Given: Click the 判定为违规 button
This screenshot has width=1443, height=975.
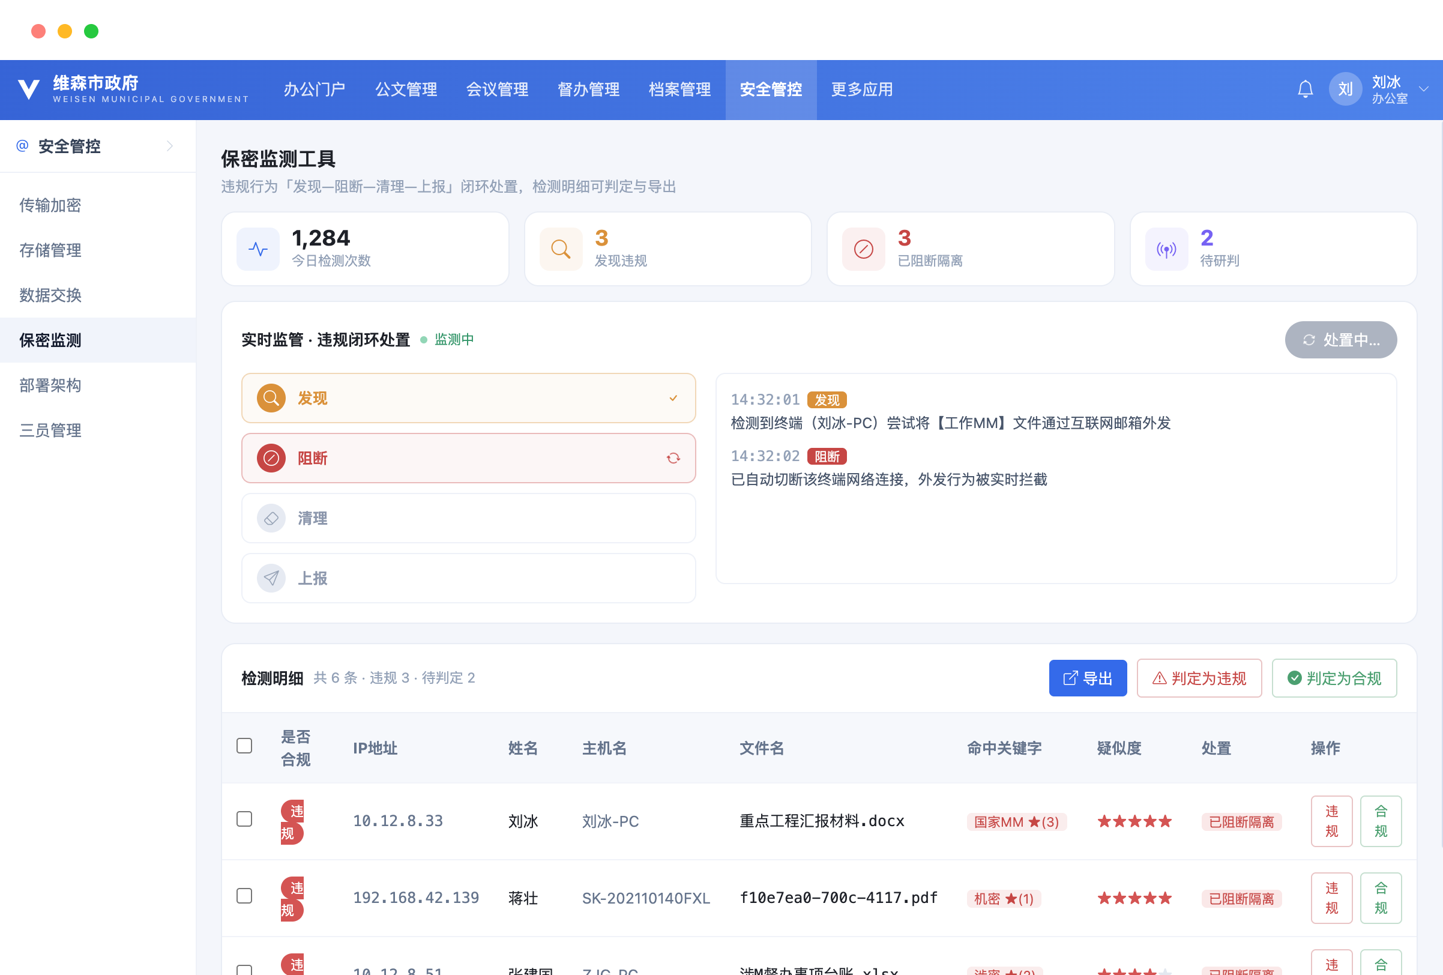Looking at the screenshot, I should [1199, 678].
